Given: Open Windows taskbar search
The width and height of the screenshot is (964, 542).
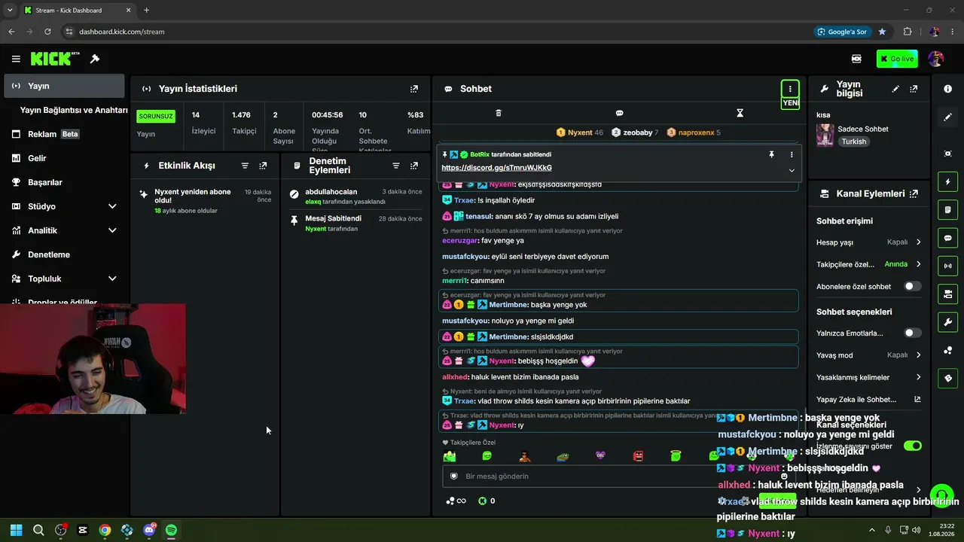Looking at the screenshot, I should coord(38,530).
